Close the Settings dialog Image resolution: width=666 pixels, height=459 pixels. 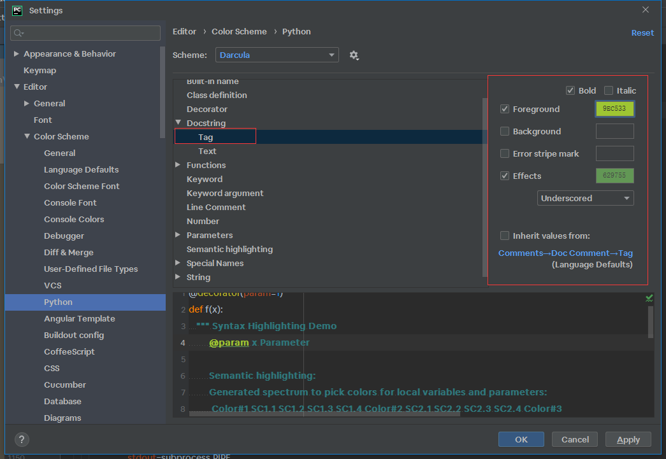click(645, 10)
